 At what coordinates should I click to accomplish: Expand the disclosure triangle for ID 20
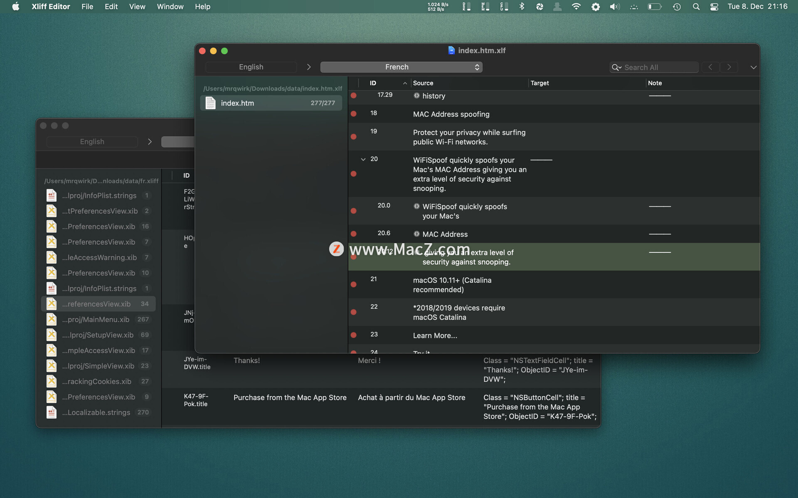[363, 159]
